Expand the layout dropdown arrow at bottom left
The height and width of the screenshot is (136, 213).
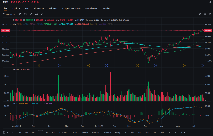tap(7, 132)
